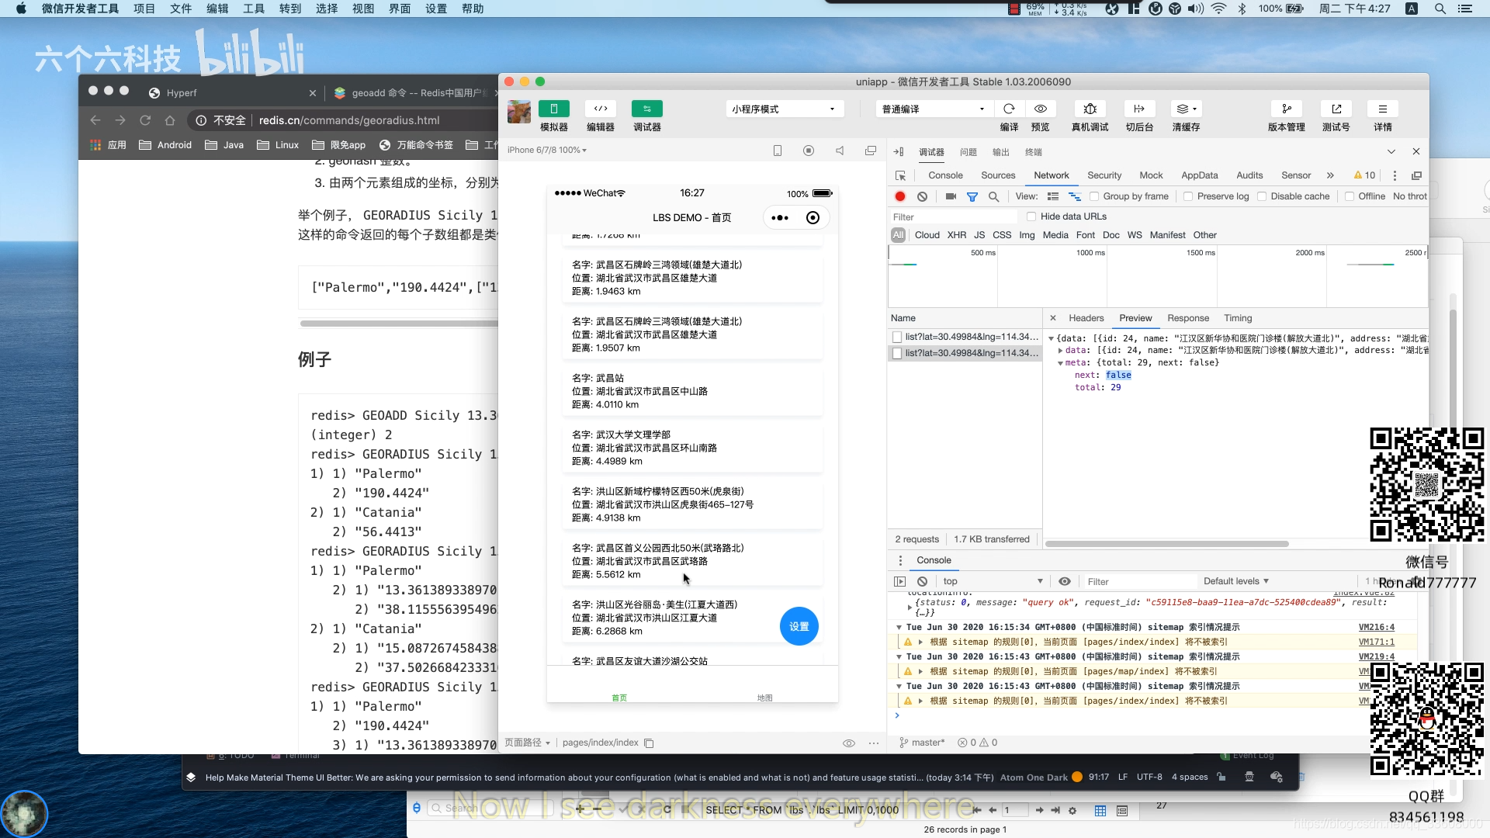1490x838 pixels.
Task: Click the network Filter input field
Action: [x=953, y=217]
